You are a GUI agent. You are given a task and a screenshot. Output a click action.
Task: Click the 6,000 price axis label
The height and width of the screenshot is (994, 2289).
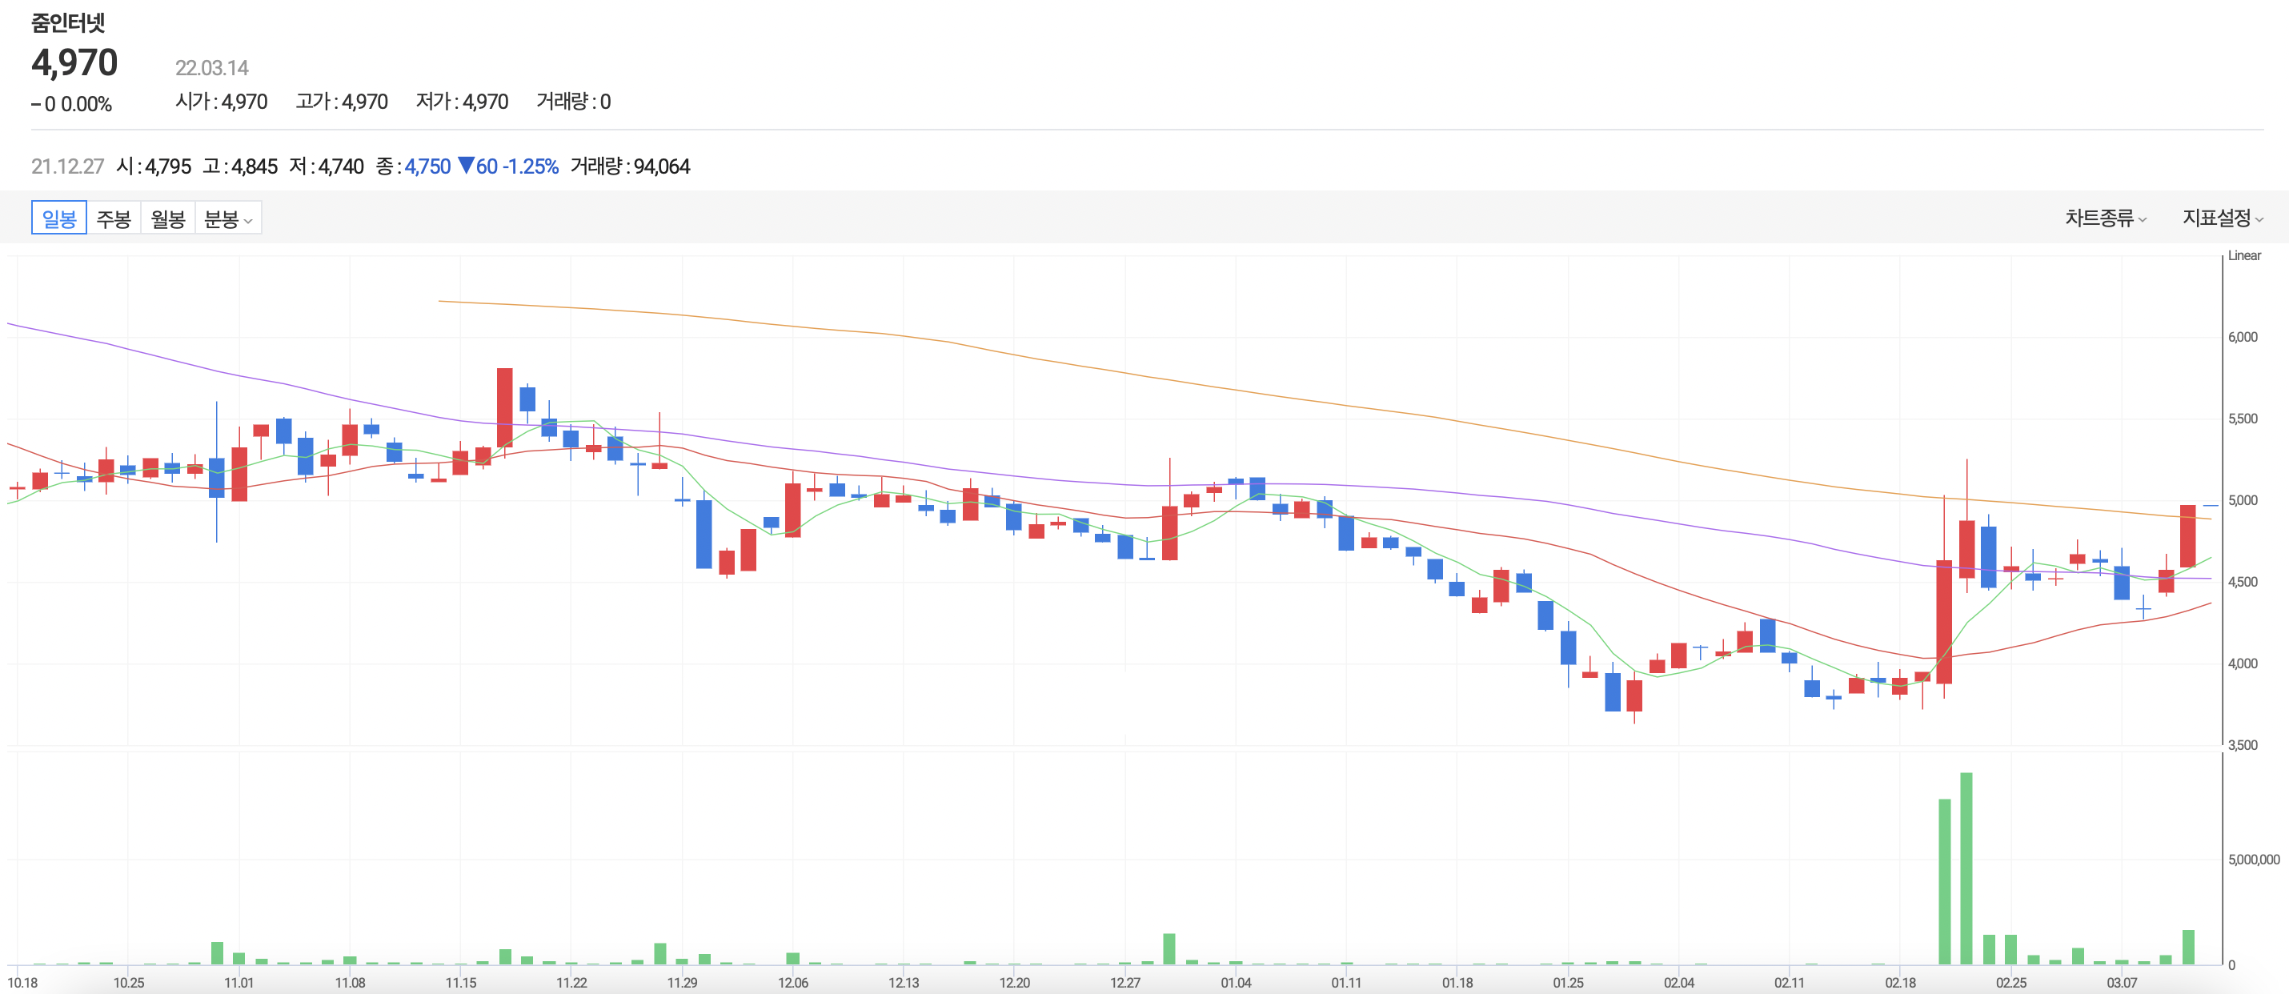[x=2242, y=337]
